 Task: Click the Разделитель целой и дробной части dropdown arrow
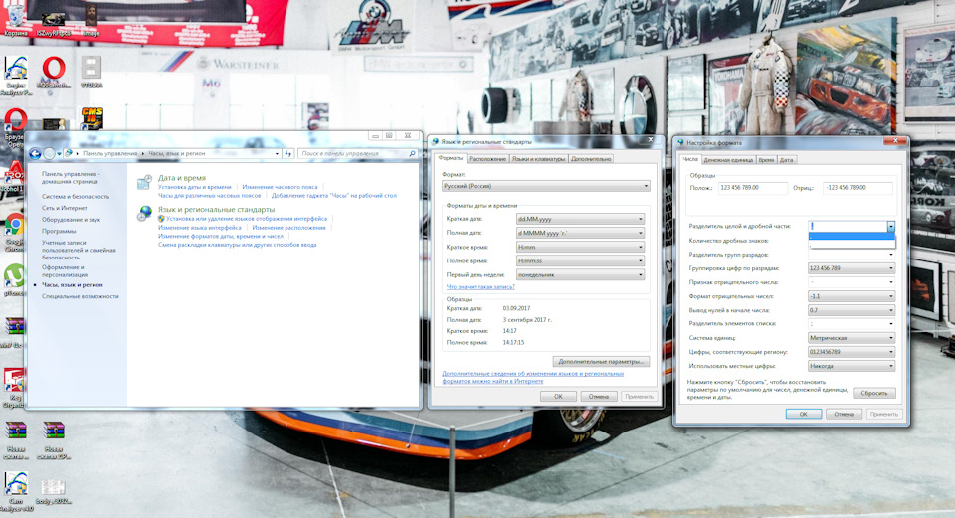pyautogui.click(x=890, y=226)
